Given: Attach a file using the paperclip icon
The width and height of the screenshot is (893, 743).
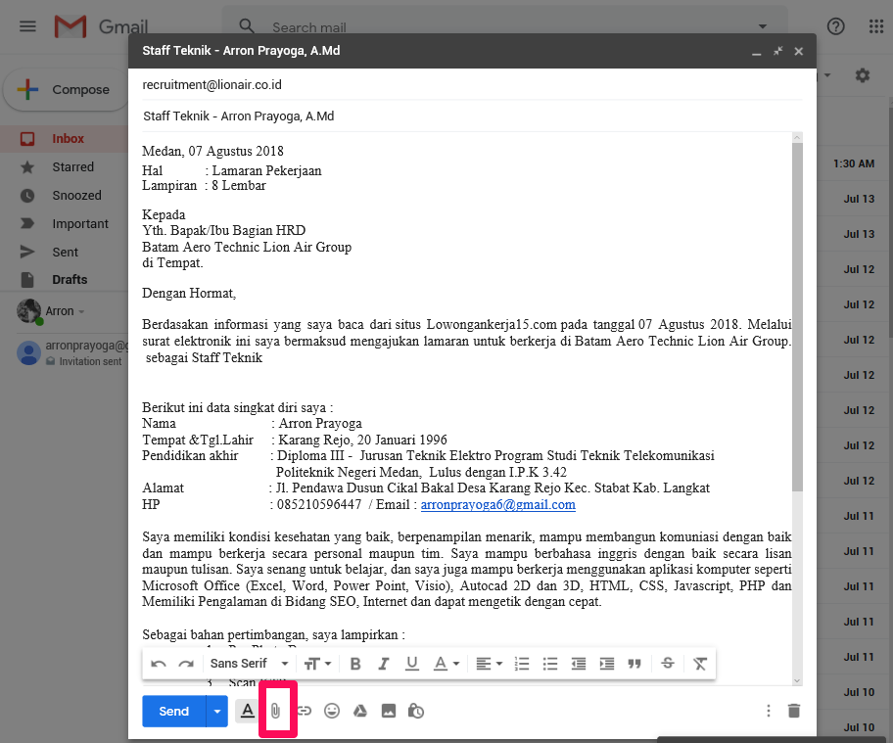Looking at the screenshot, I should (277, 711).
